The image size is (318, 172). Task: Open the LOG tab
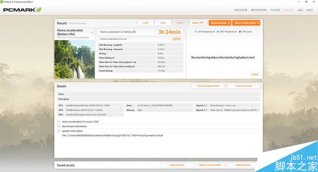click(x=300, y=10)
